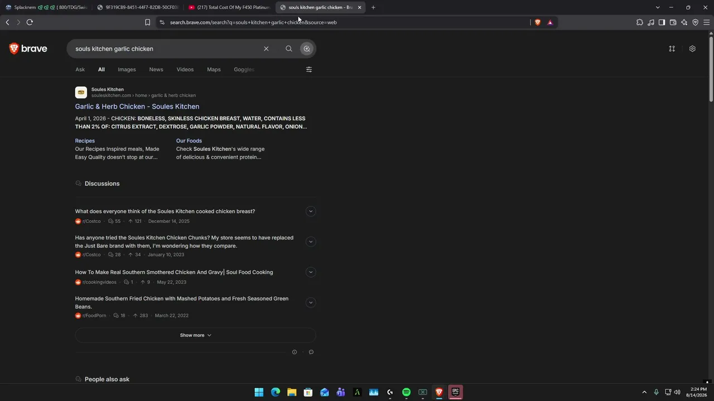714x401 pixels.
Task: Switch to the Images tab
Action: pyautogui.click(x=127, y=70)
